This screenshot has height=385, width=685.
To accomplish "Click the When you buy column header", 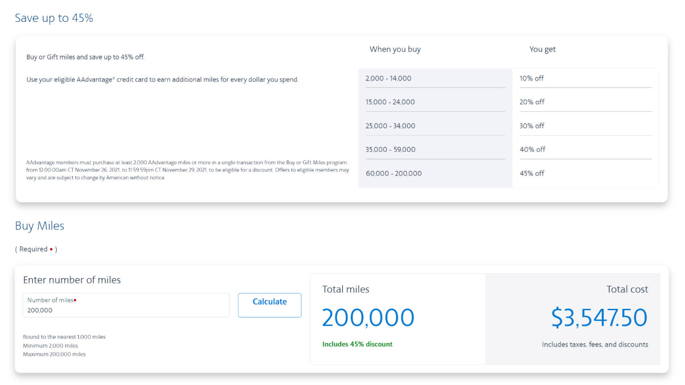I will point(395,49).
